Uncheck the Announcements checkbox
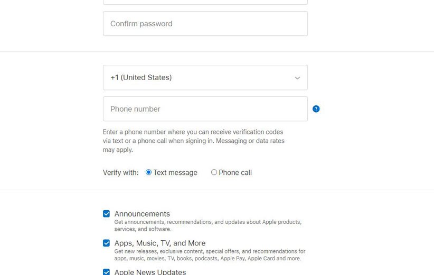This screenshot has height=275, width=434. coord(107,214)
